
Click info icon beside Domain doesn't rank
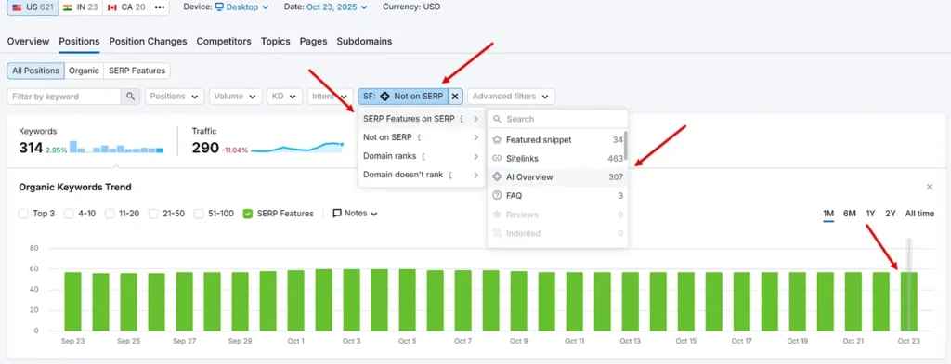pos(450,175)
